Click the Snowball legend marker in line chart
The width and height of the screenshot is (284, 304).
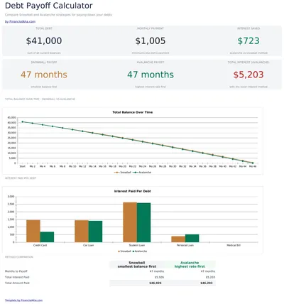click(116, 173)
